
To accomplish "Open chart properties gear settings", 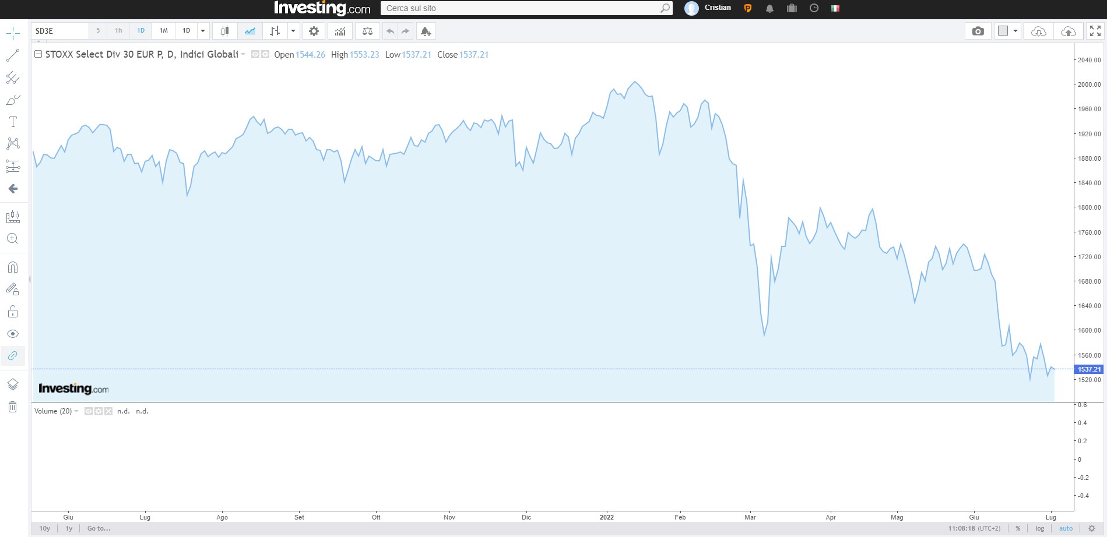I will [x=314, y=31].
